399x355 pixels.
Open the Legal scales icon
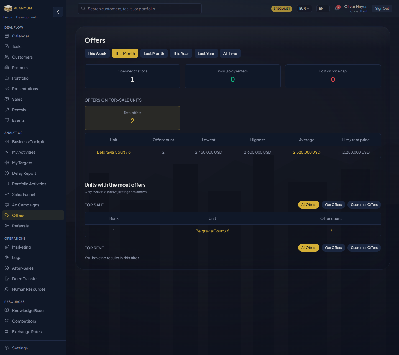click(x=7, y=257)
